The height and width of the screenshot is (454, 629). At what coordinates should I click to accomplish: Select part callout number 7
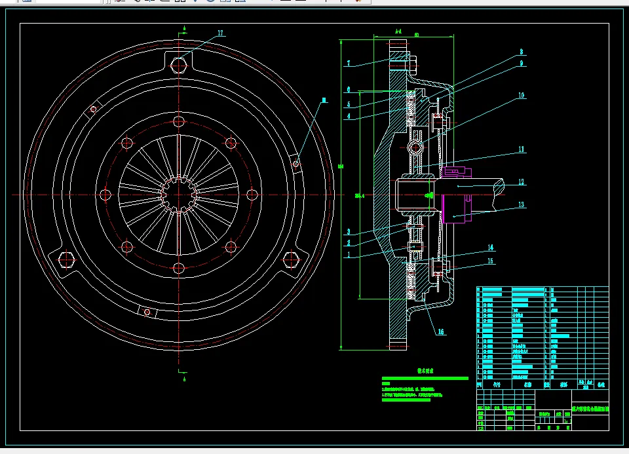349,64
